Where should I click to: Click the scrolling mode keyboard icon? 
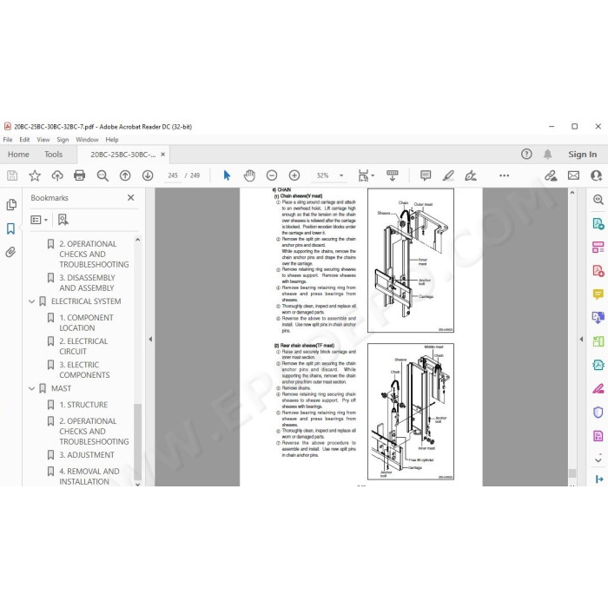(393, 175)
